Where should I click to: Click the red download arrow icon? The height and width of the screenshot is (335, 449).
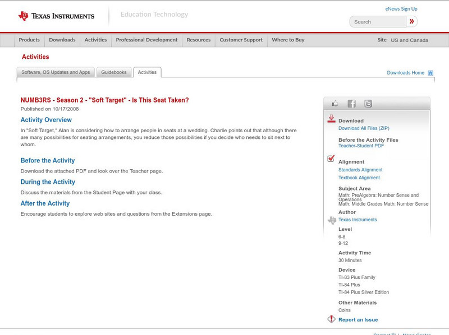tap(331, 119)
